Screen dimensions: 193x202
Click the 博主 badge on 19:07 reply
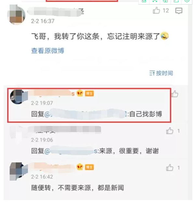89,94
